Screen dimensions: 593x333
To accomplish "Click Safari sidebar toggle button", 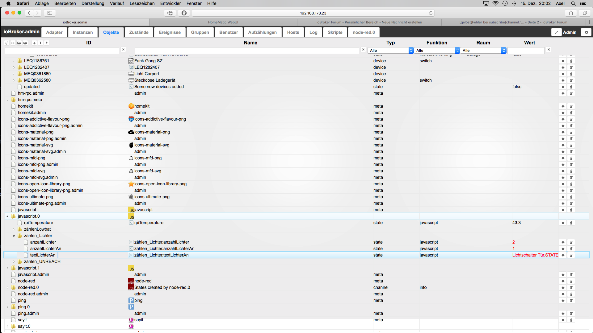I will coord(50,13).
